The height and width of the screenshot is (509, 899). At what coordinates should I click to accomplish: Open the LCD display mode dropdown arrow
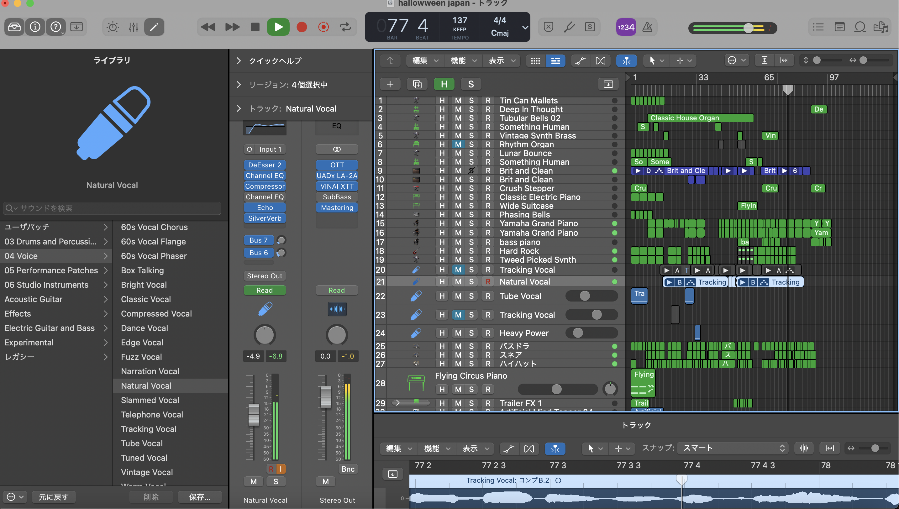point(525,27)
